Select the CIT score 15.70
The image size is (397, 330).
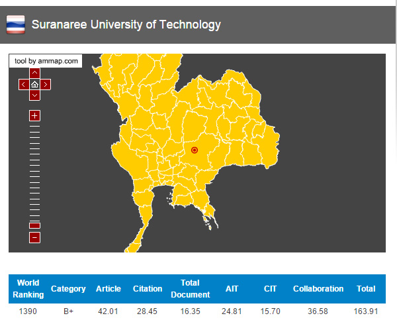click(270, 311)
